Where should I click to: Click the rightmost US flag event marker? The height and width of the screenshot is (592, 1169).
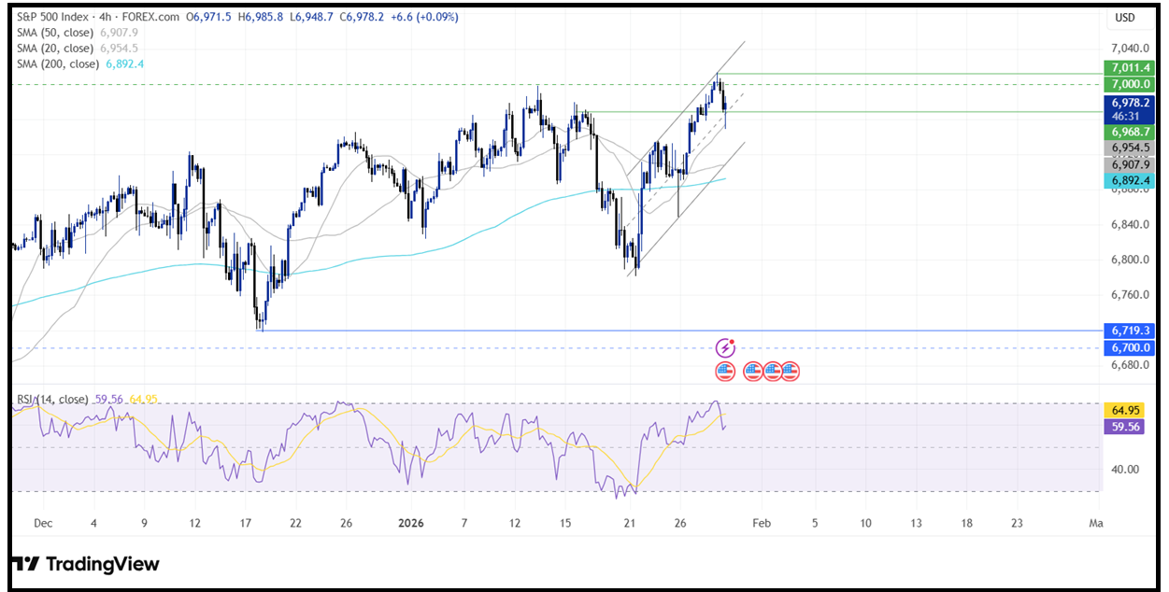click(791, 371)
